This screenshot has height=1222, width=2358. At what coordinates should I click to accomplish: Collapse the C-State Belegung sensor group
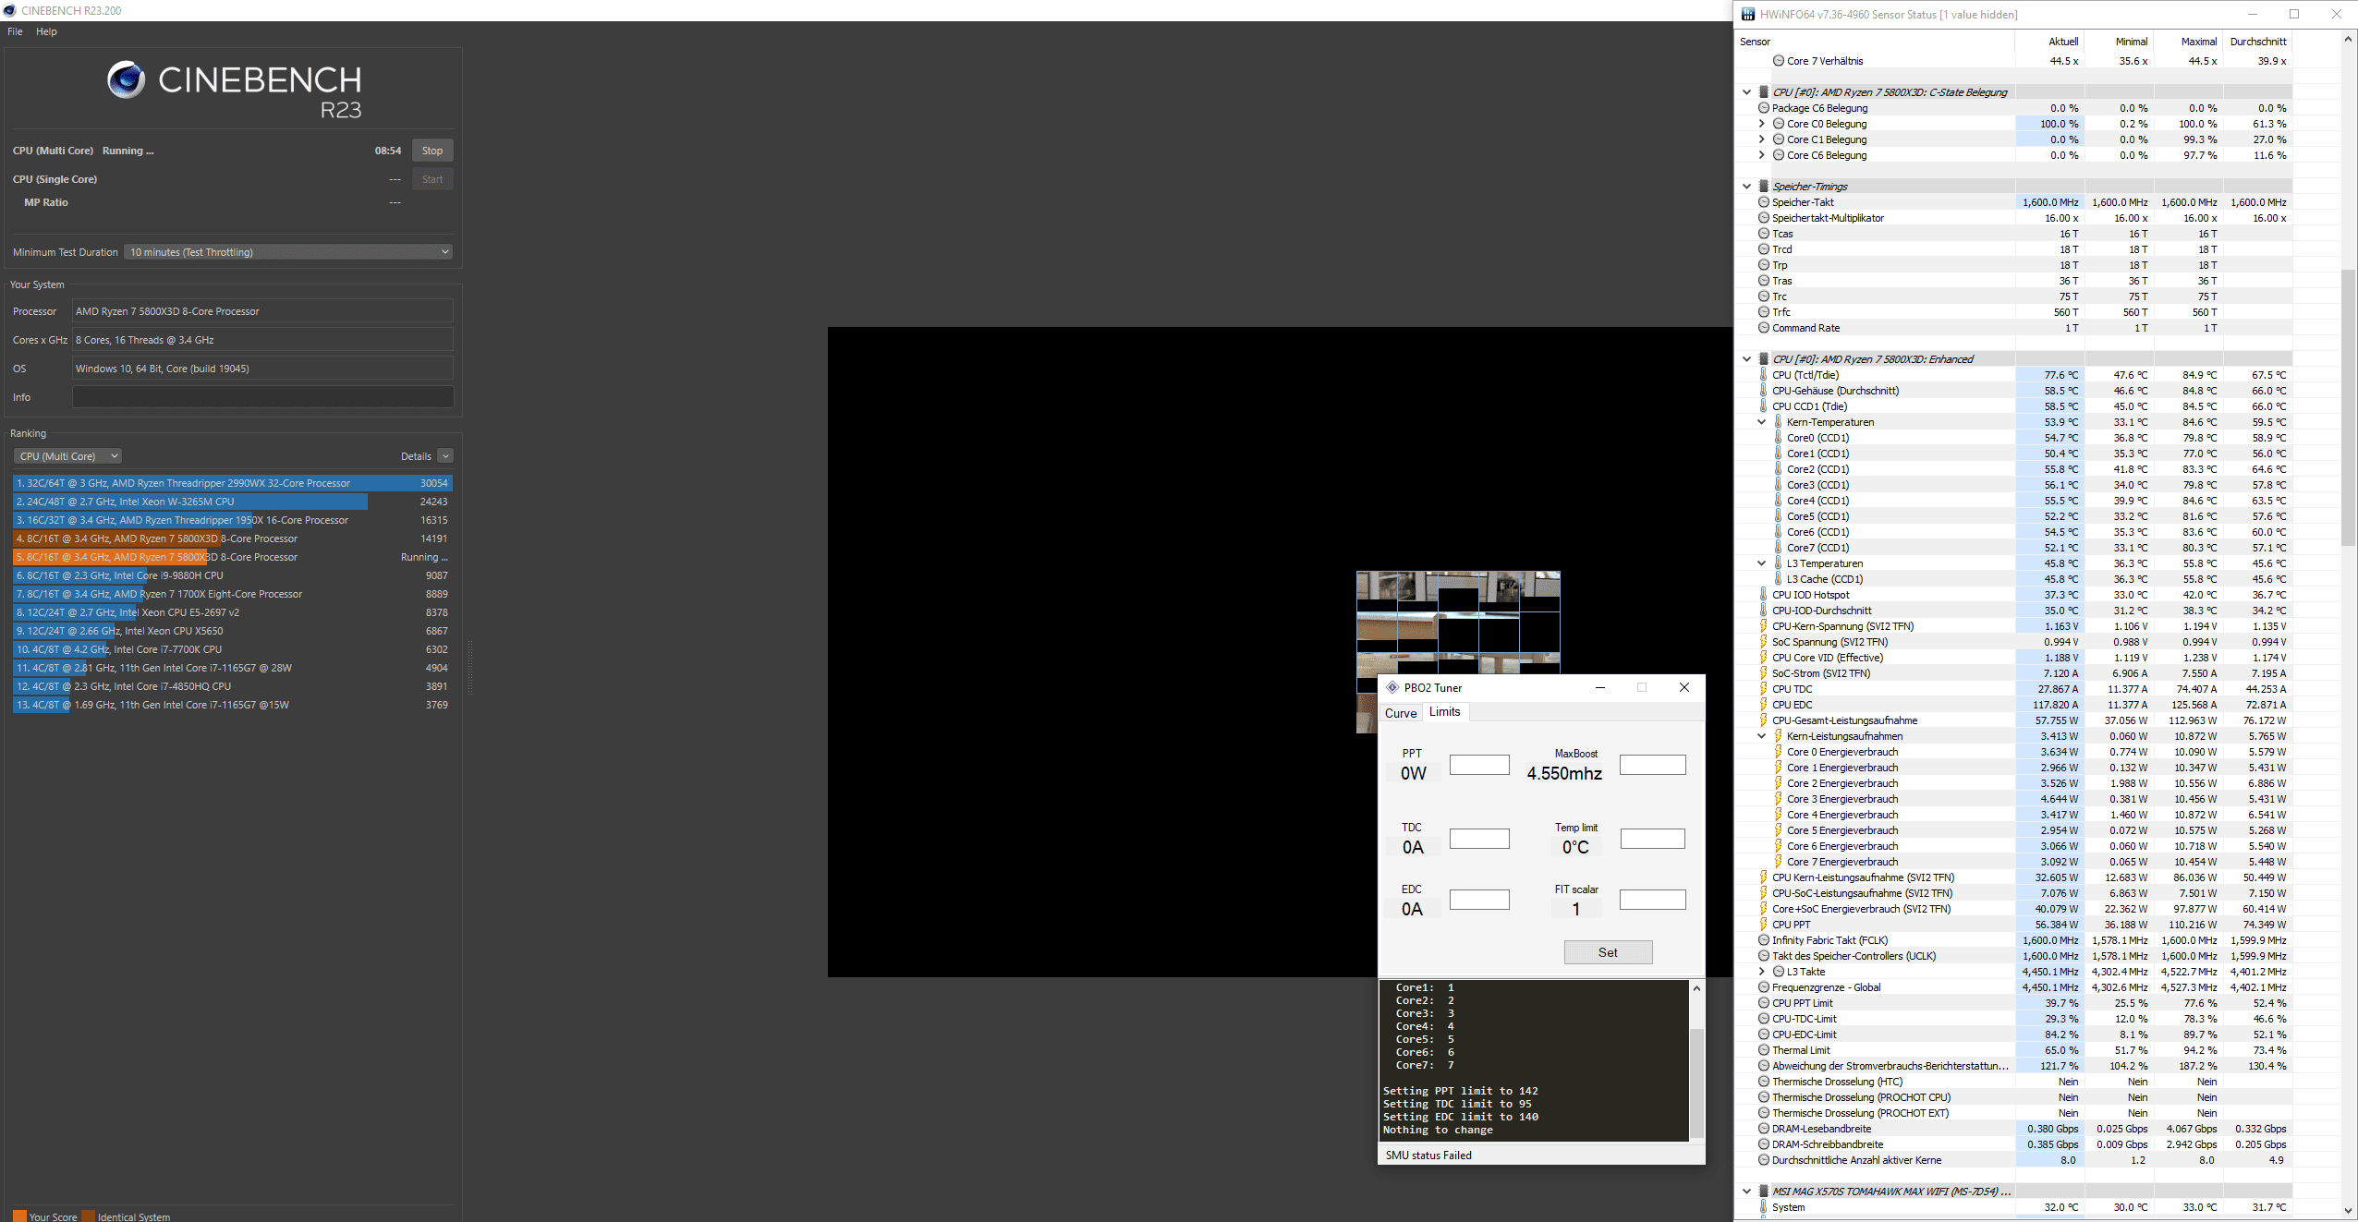pos(1746,92)
